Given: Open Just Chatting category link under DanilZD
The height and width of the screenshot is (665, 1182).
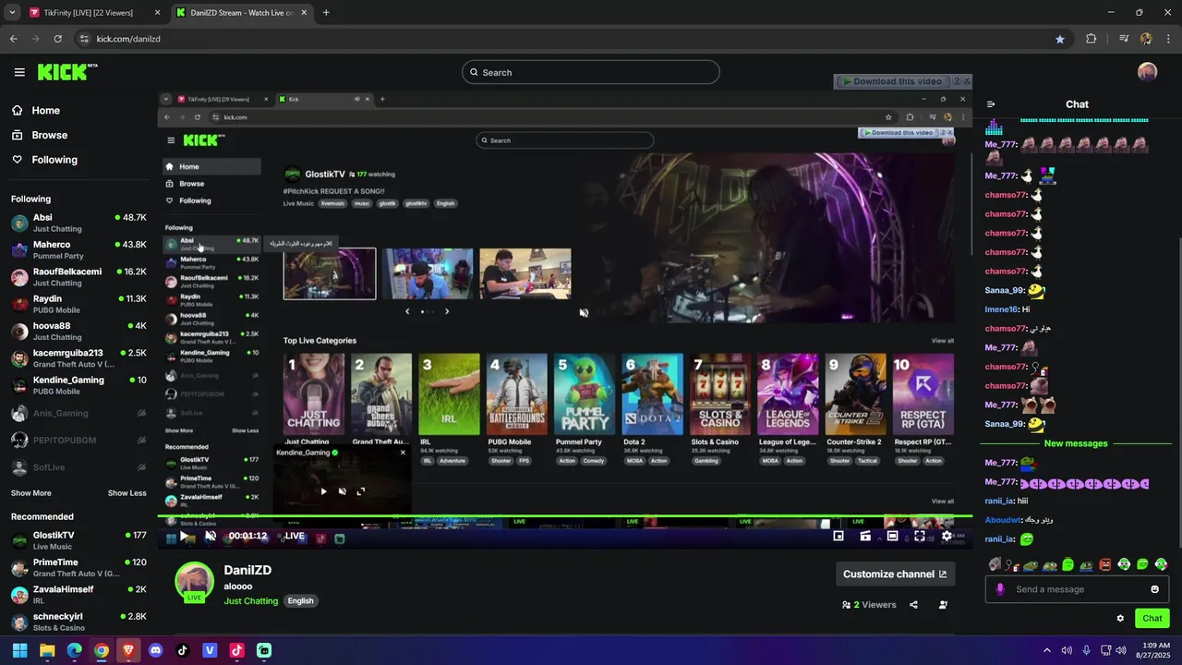Looking at the screenshot, I should tap(250, 600).
